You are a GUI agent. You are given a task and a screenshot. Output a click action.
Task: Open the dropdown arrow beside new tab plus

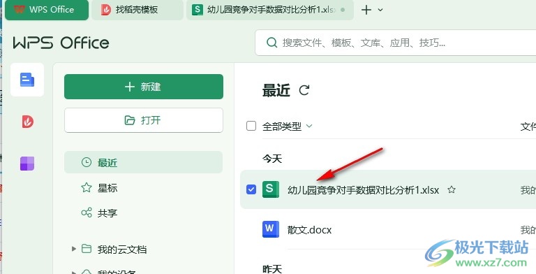click(x=380, y=10)
